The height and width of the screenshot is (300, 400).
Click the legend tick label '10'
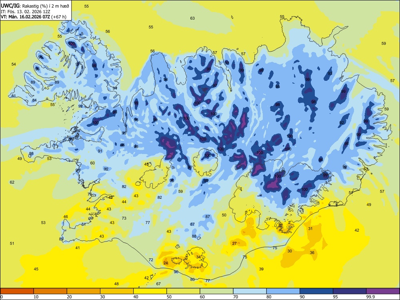[36, 297]
